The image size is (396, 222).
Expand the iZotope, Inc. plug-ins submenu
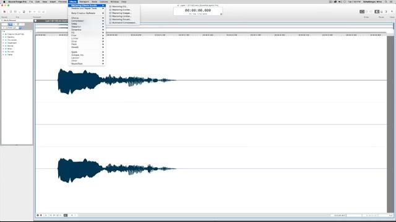pos(87,55)
